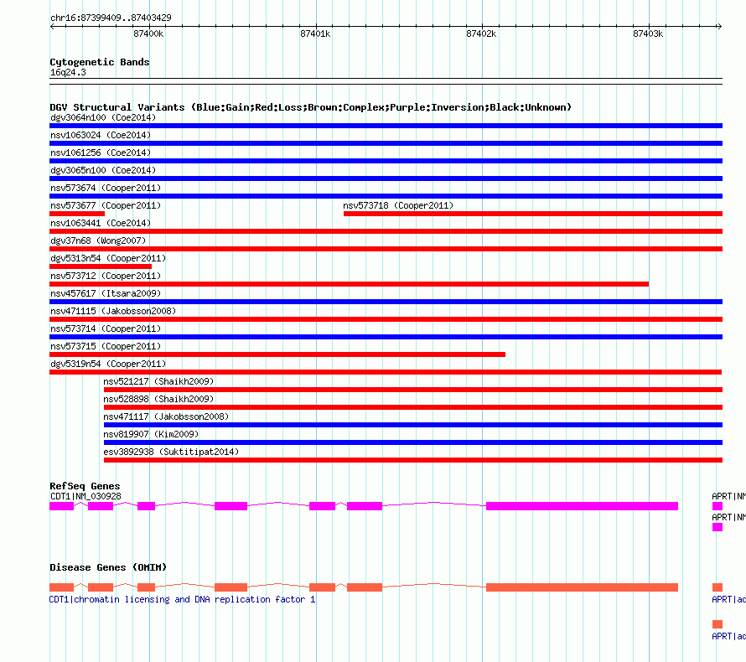The height and width of the screenshot is (662, 746).
Task: Click the nsv471115 (Jakobsson2008) label
Action: coord(113,311)
